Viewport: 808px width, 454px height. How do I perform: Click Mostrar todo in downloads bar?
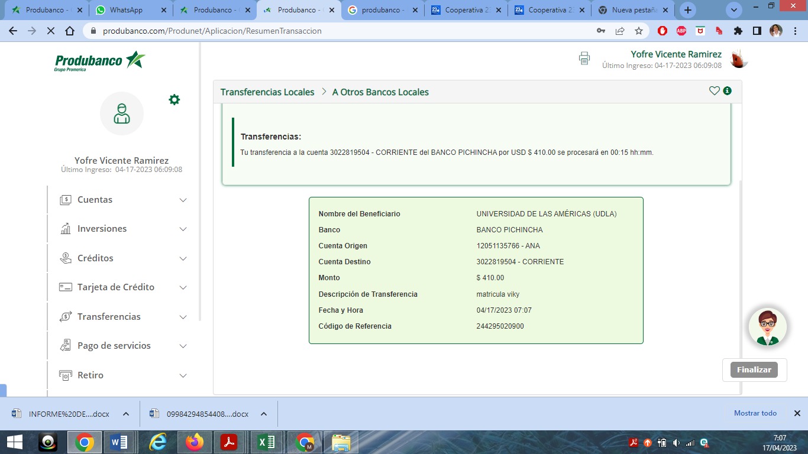tap(755, 413)
